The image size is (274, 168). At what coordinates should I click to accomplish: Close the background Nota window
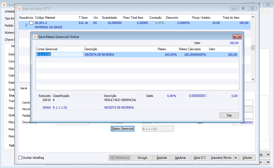pos(268,5)
